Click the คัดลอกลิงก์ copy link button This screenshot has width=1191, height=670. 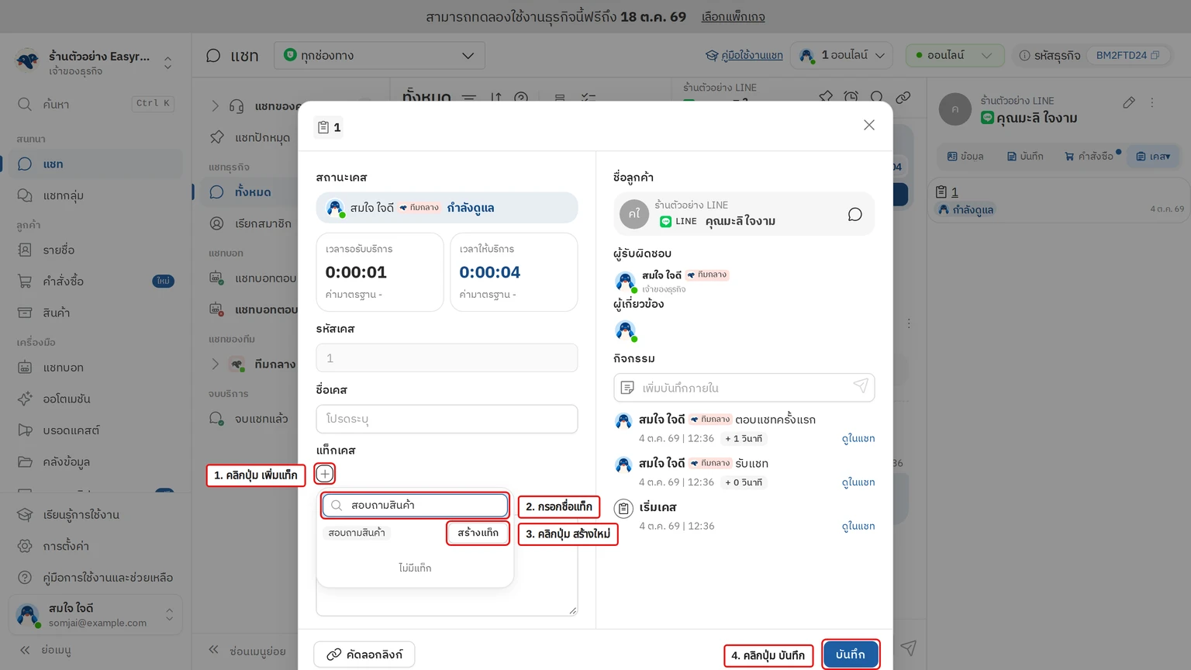click(364, 654)
